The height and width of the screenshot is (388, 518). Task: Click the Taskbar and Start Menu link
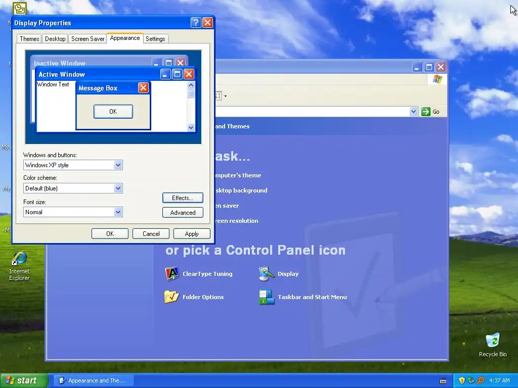(x=312, y=297)
